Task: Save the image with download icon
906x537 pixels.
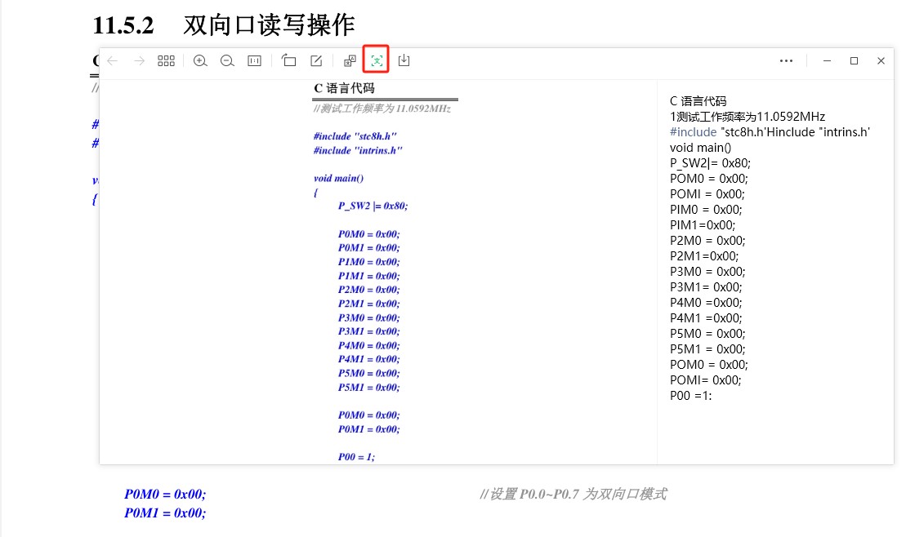Action: coord(404,60)
